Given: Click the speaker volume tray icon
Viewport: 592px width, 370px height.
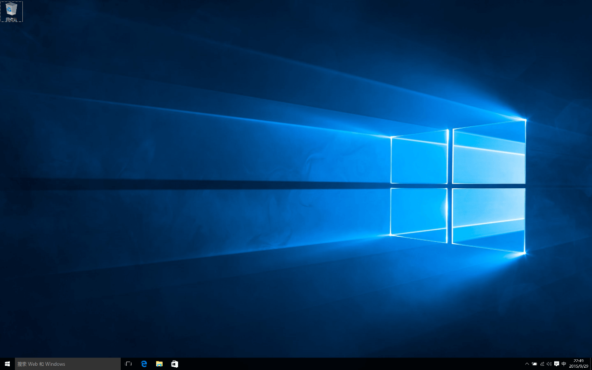Looking at the screenshot, I should point(549,364).
